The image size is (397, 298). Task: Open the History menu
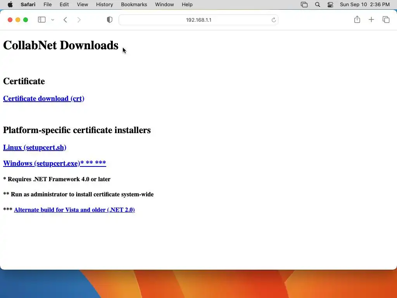104,5
